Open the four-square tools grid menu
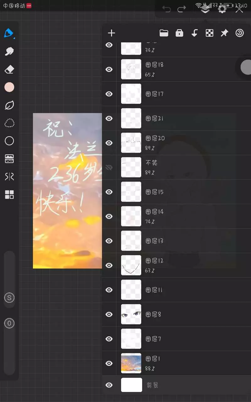Viewport: 251px width, 402px height. click(9, 195)
